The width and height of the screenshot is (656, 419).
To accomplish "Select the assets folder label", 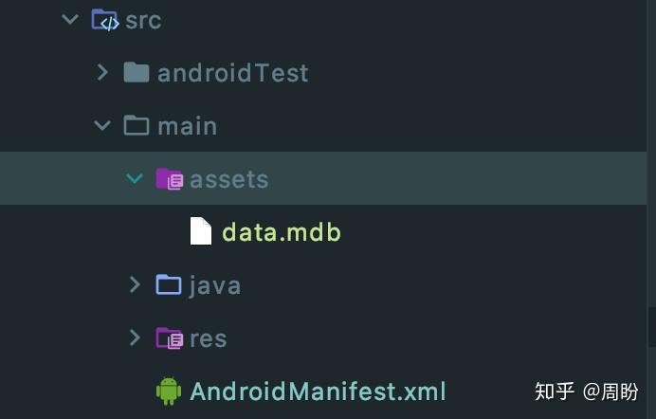I will (229, 179).
